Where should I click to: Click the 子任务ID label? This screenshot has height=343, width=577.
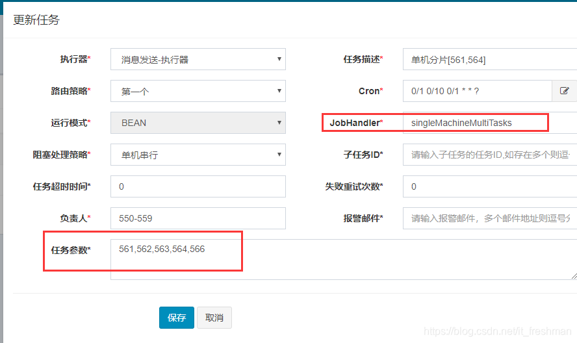pos(363,155)
